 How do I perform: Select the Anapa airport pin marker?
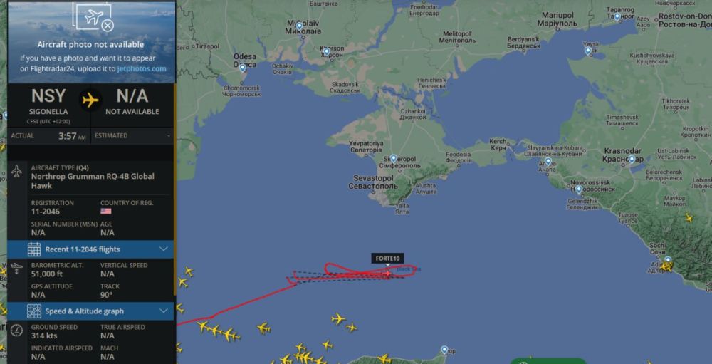pyautogui.click(x=548, y=161)
